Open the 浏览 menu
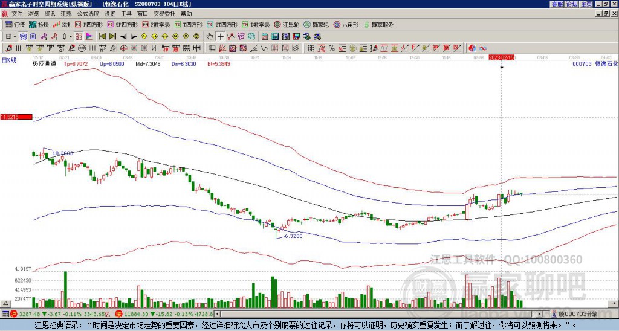Image resolution: width=619 pixels, height=331 pixels. tap(34, 14)
